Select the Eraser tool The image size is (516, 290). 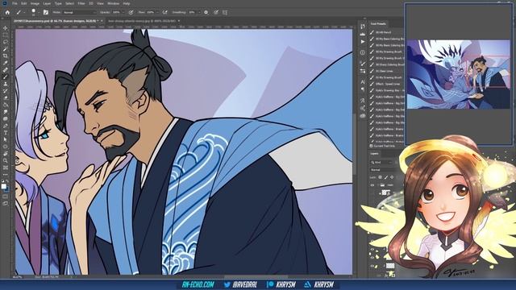(6, 97)
